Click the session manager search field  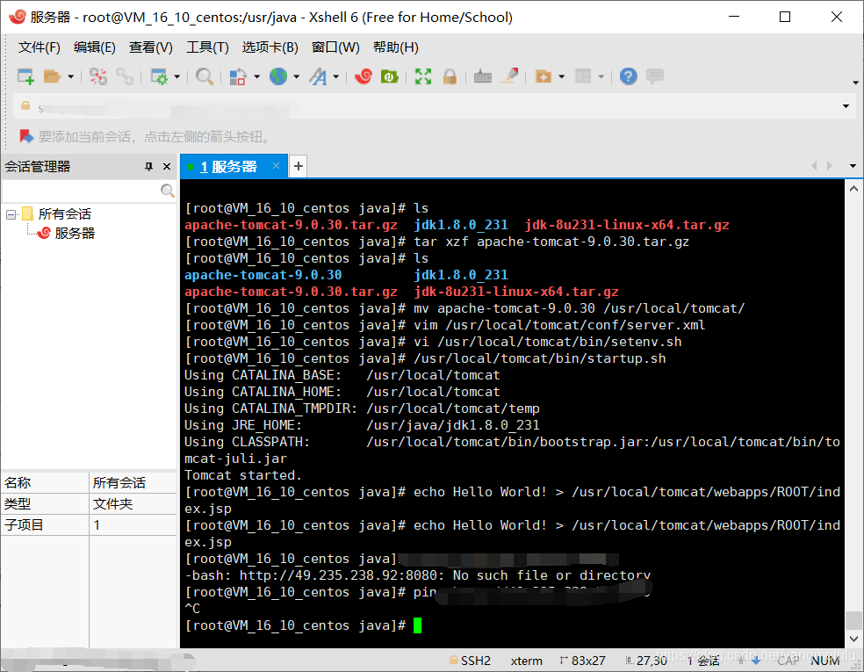[81, 191]
